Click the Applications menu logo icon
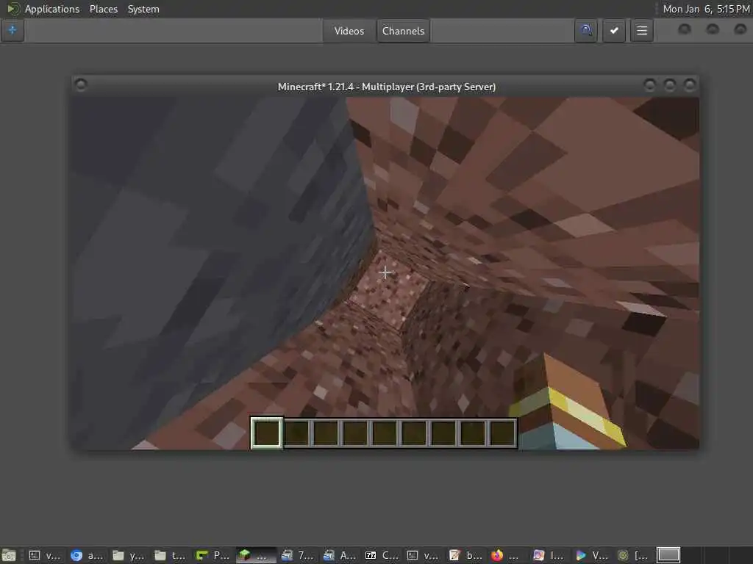 [13, 9]
